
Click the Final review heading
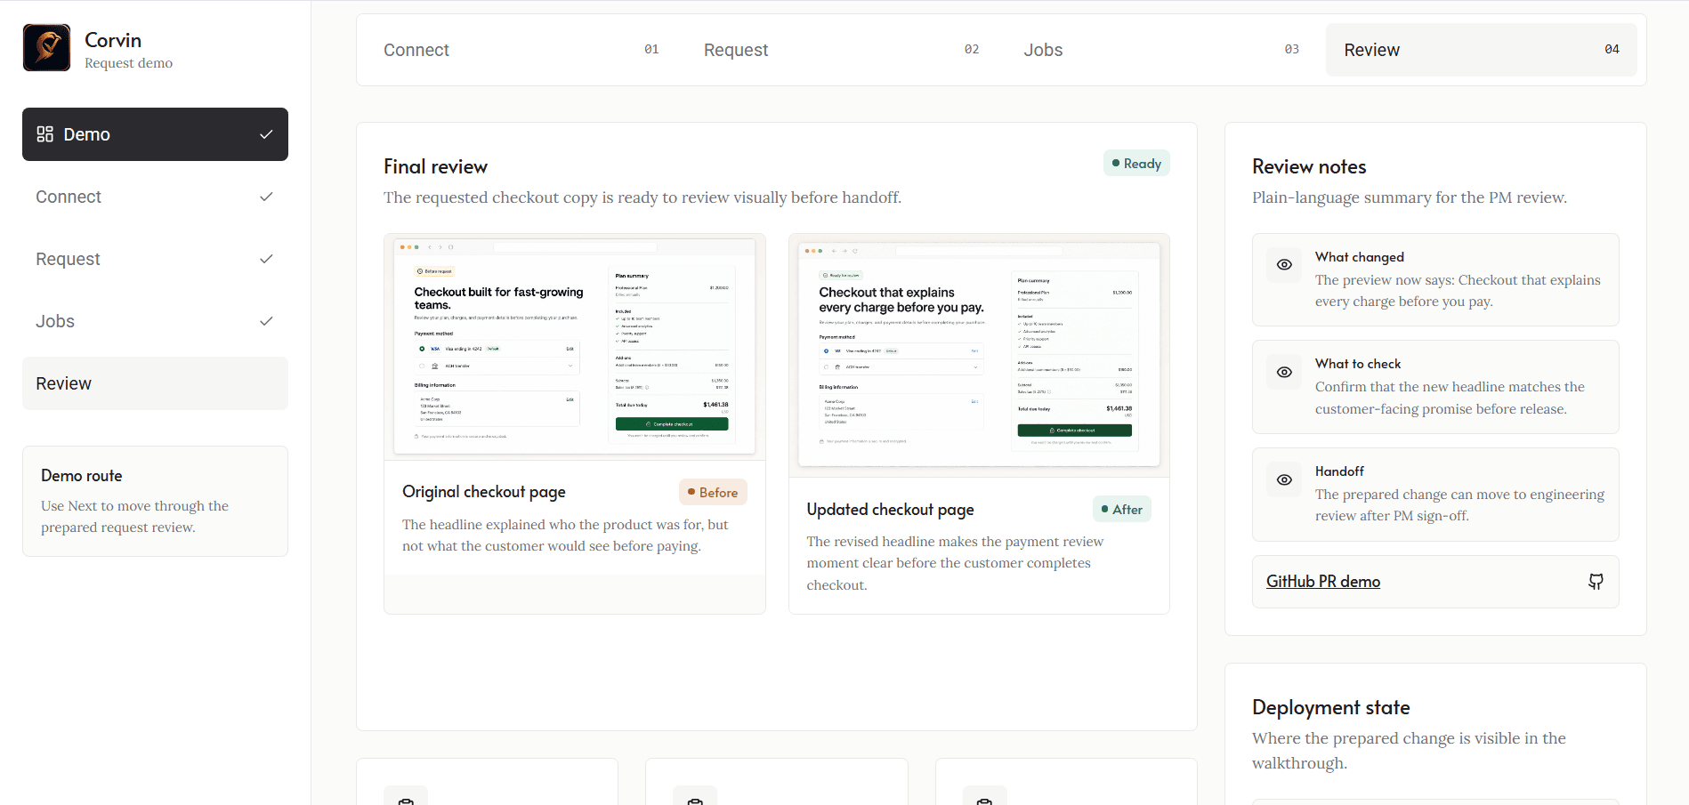(x=435, y=167)
